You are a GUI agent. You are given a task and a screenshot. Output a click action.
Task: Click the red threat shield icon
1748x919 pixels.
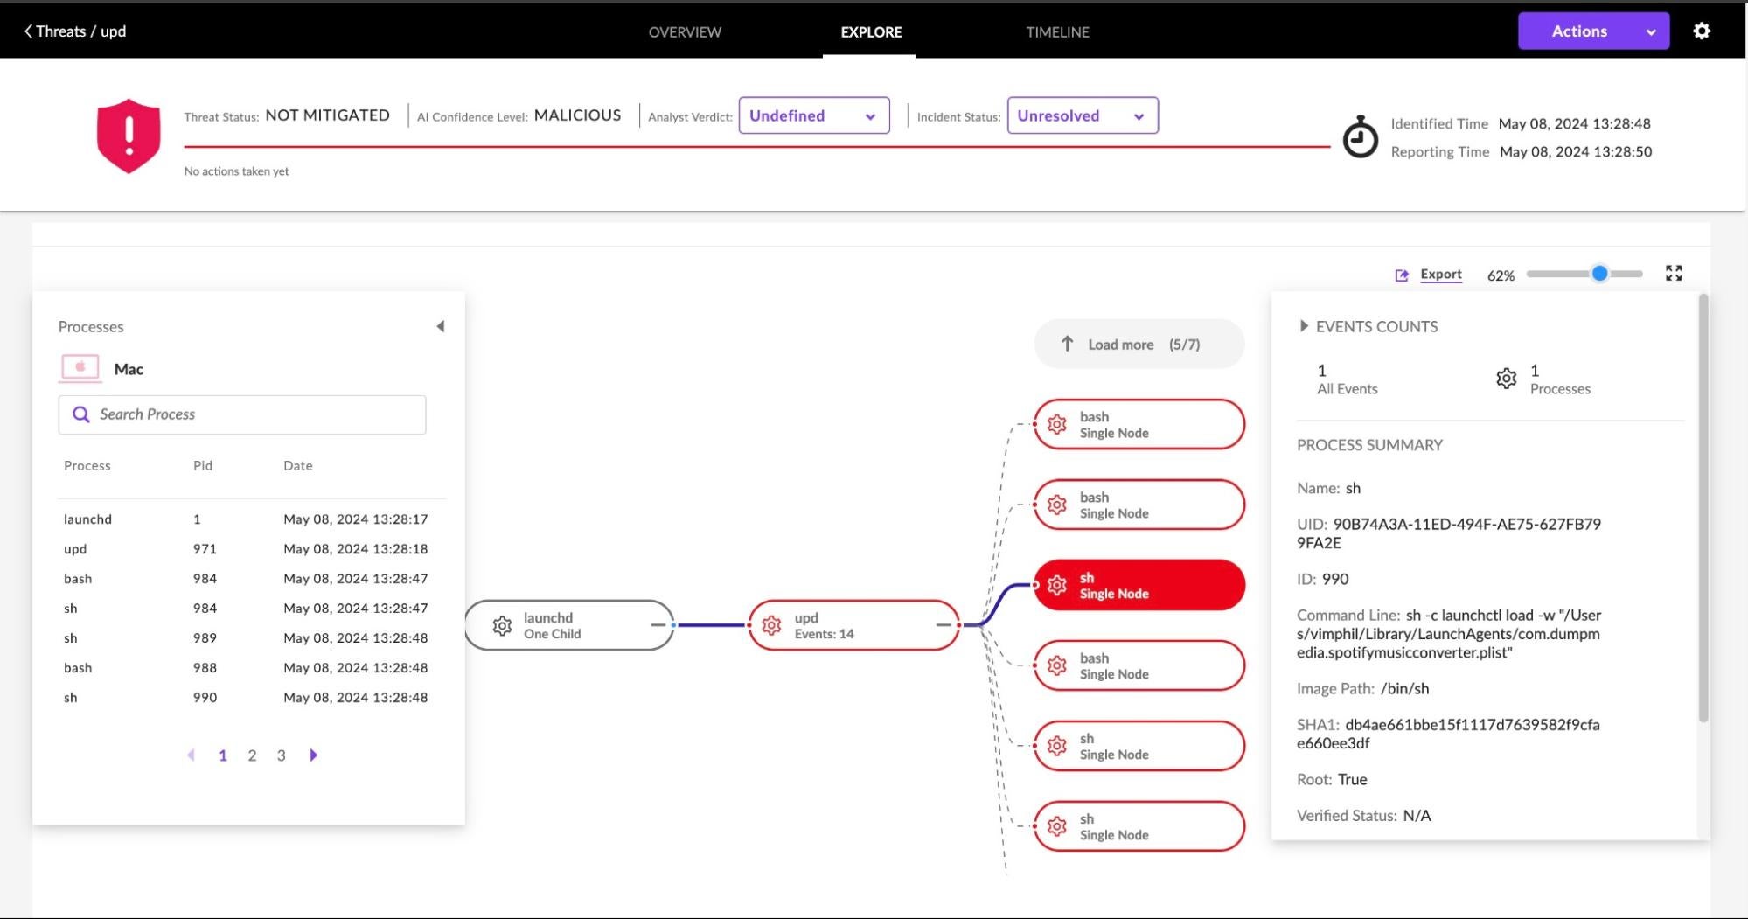129,136
